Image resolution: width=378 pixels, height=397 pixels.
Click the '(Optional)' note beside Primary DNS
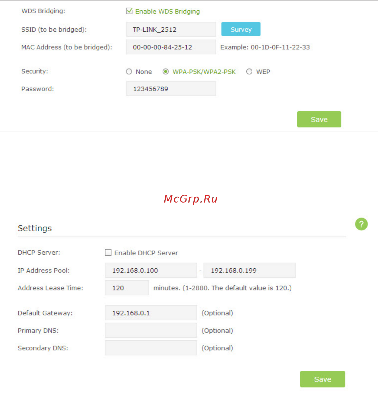pyautogui.click(x=217, y=331)
